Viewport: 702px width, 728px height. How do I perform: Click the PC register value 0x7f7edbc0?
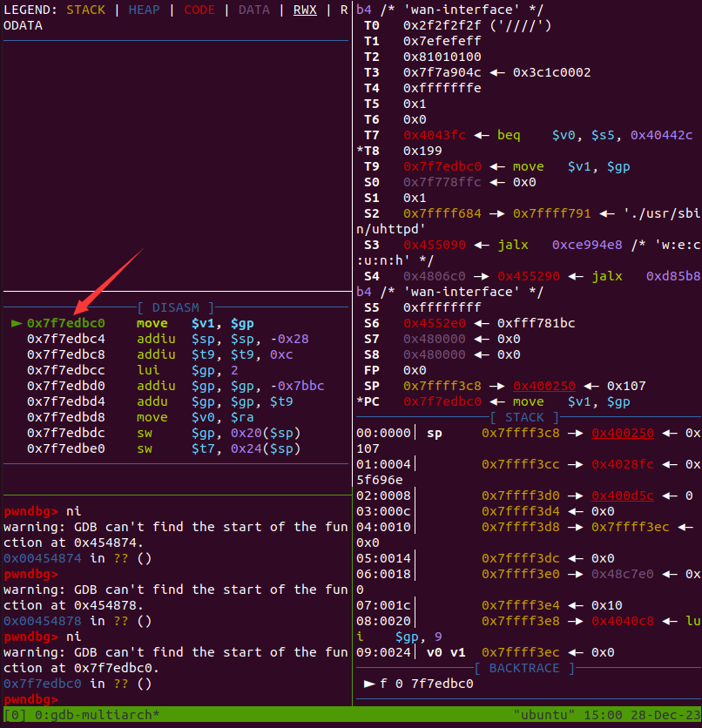(x=442, y=401)
